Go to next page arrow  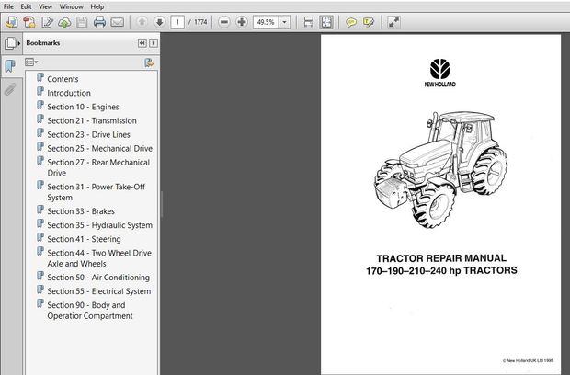pos(157,21)
